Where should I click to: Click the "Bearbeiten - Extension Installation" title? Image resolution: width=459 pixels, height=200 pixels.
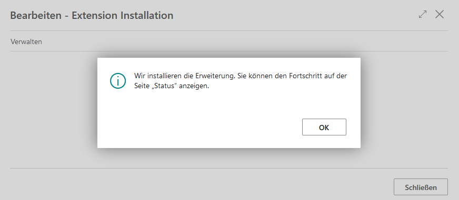point(92,15)
